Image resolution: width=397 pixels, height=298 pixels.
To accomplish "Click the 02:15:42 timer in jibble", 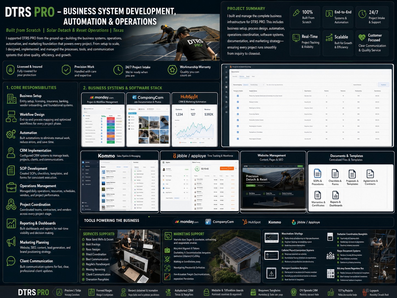I will [205, 169].
